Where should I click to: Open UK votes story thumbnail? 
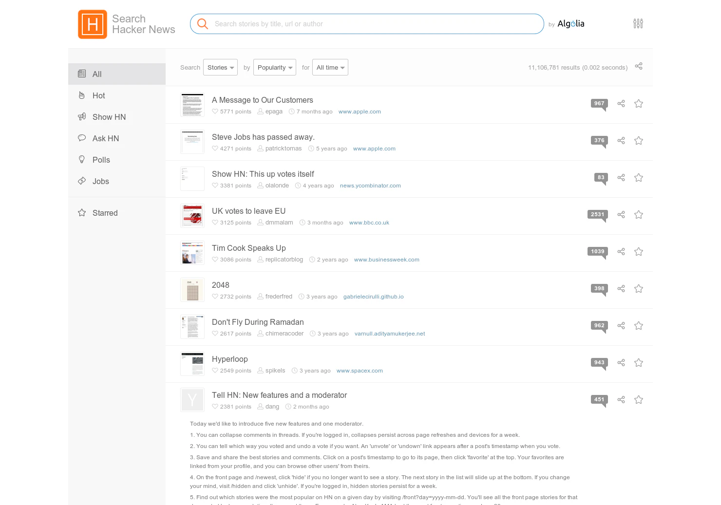(x=192, y=216)
